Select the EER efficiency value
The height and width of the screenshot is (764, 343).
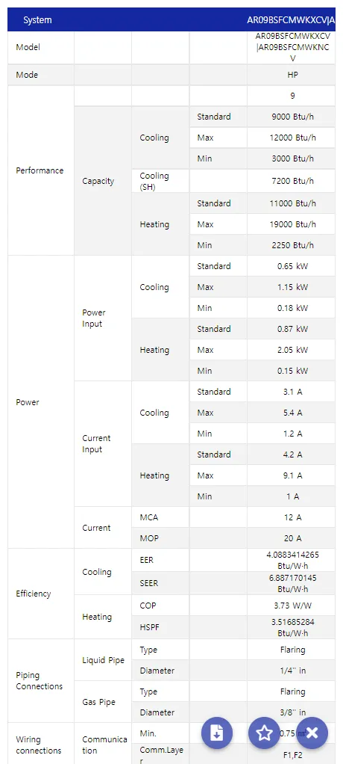coord(292,561)
